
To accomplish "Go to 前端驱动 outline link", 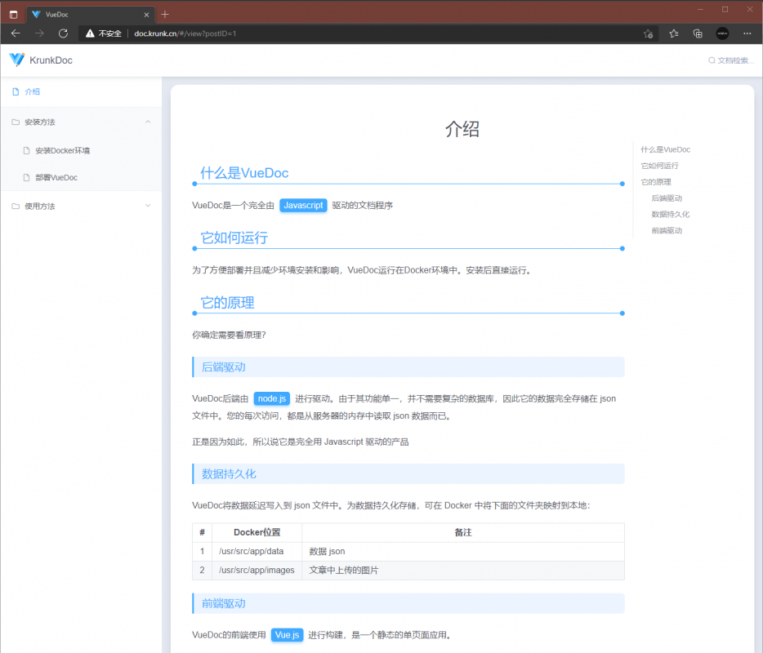I will point(667,230).
